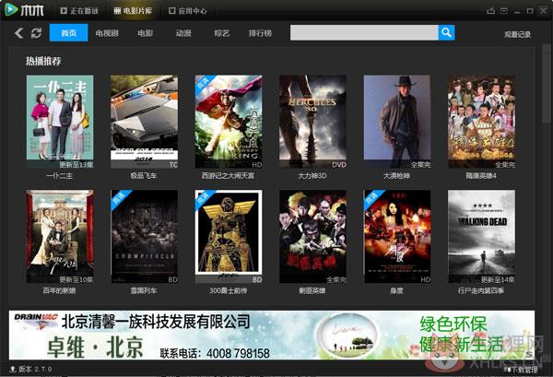Open the 300勇士前传 poster thumbnail

pyautogui.click(x=229, y=237)
